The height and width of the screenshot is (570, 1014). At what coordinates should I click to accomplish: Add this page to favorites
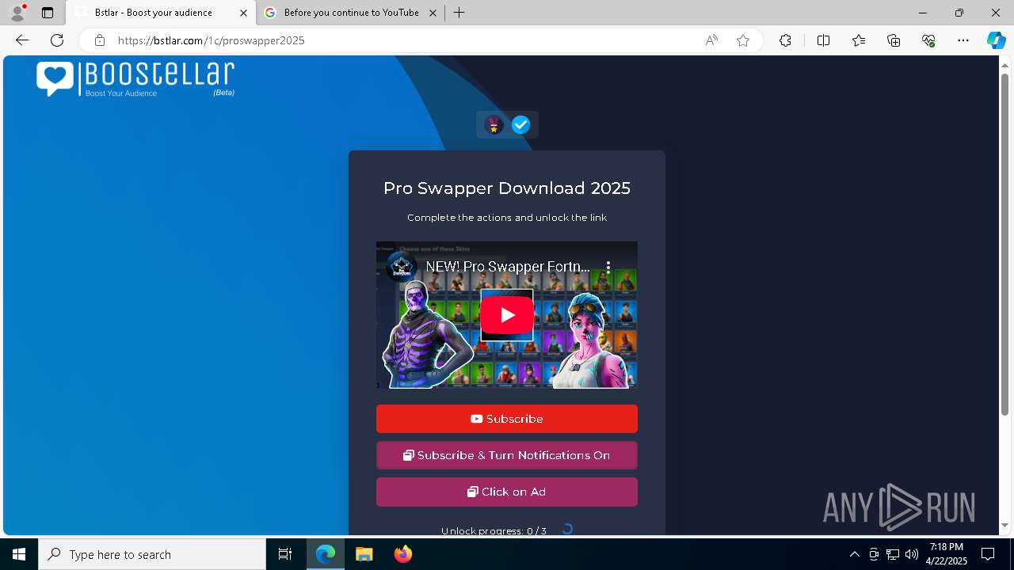743,40
